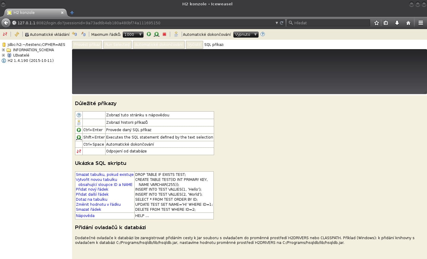Toggle the Automatické vkládání checkbox
This screenshot has height=259, width=427.
pyautogui.click(x=27, y=34)
